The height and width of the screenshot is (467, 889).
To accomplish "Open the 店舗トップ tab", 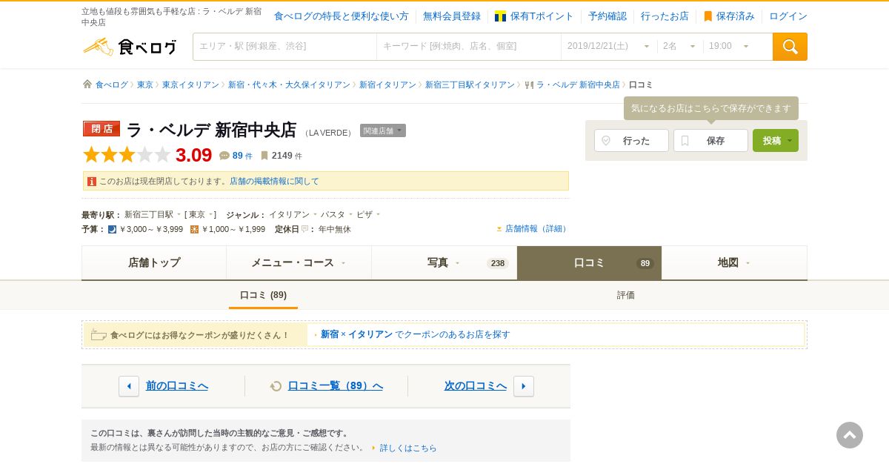I will [154, 262].
